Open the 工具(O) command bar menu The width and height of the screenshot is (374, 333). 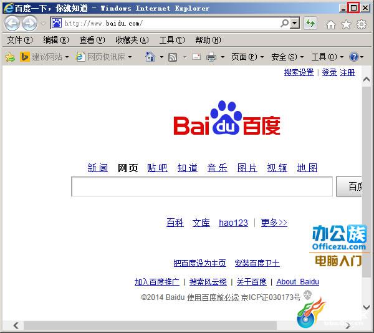point(327,57)
